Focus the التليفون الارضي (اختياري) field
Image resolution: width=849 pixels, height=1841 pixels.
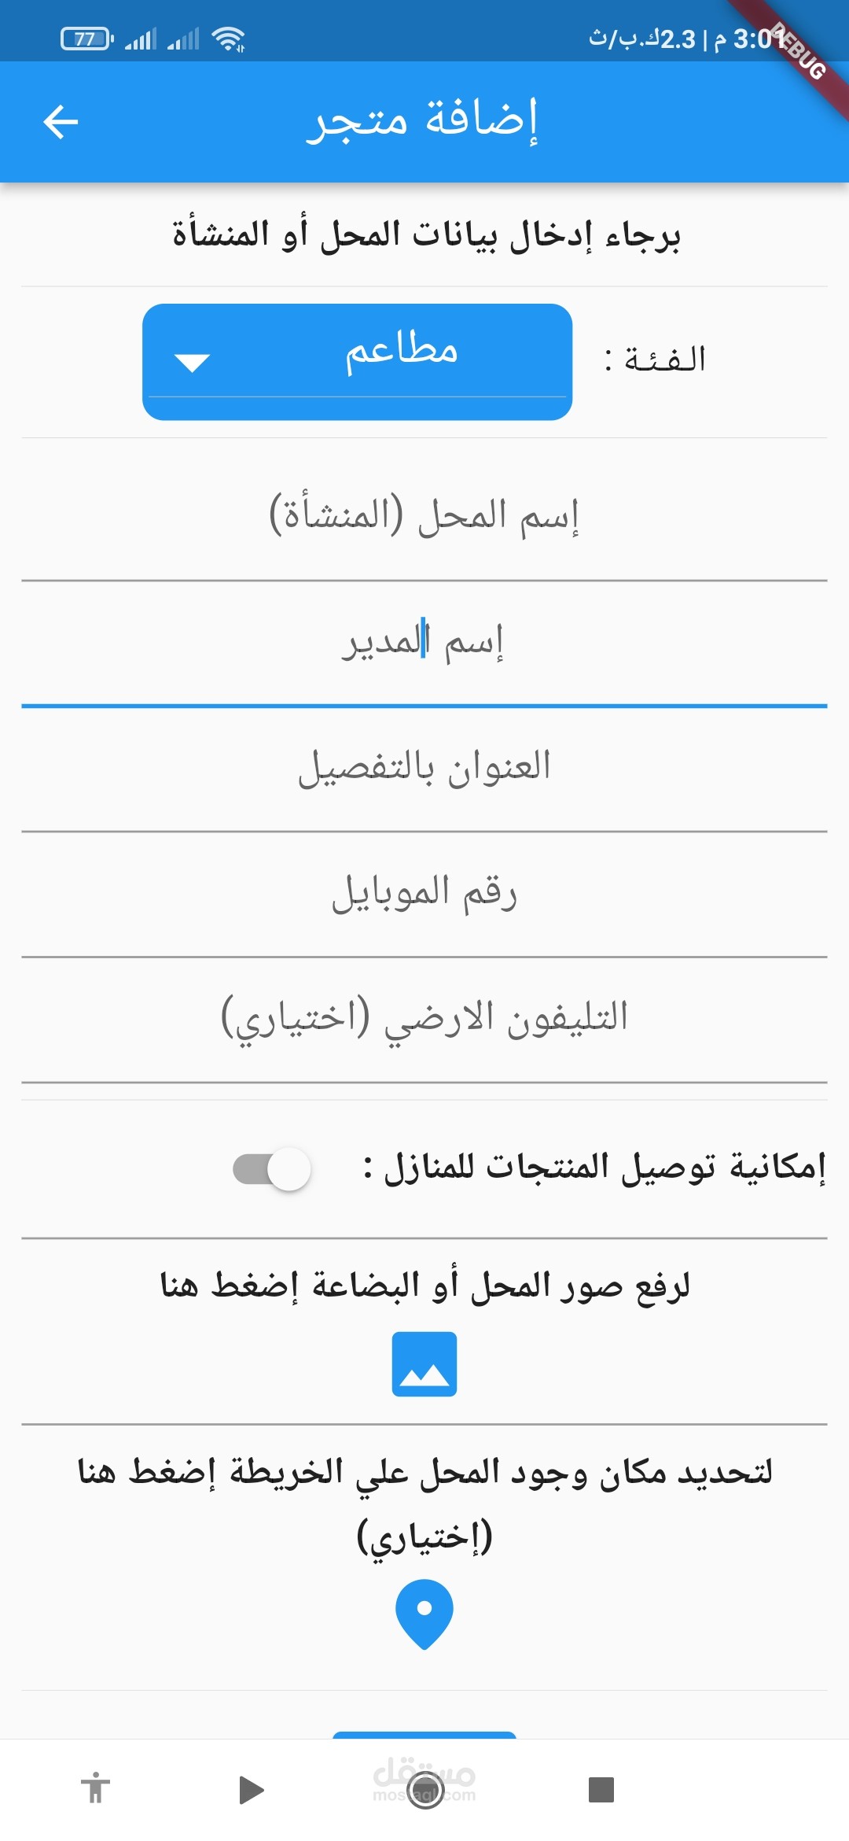pos(424,1020)
